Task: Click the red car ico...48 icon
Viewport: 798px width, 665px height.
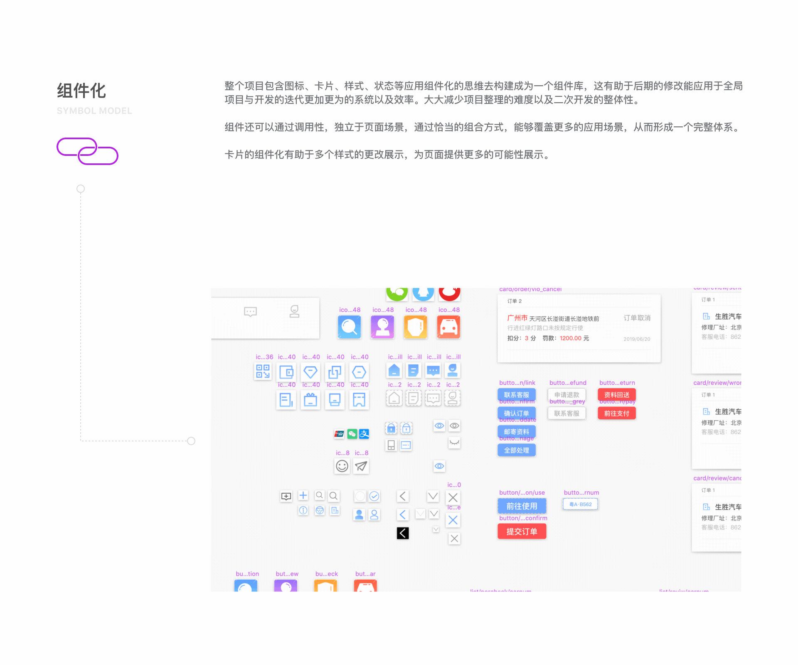Action: point(448,327)
